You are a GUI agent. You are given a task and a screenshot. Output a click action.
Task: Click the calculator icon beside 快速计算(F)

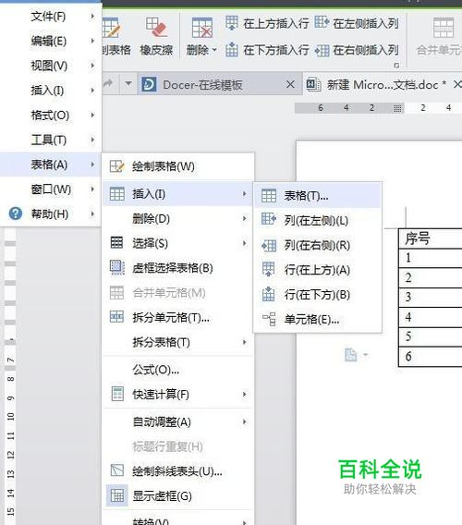(117, 394)
